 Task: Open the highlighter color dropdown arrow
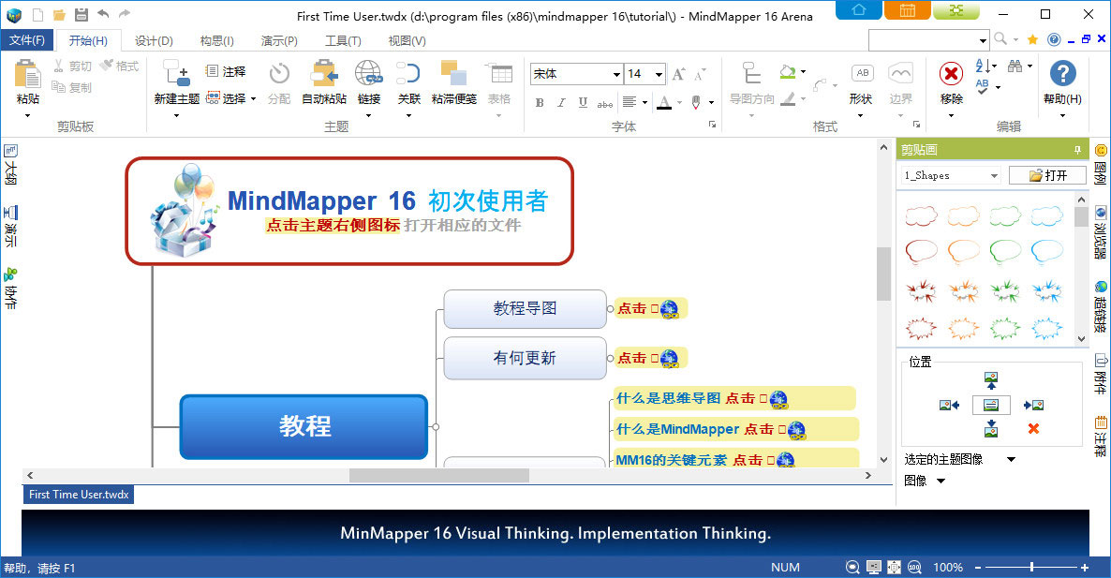click(711, 103)
